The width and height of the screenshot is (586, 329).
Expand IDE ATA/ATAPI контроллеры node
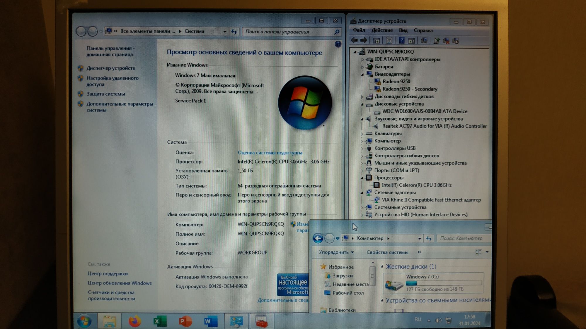point(362,60)
